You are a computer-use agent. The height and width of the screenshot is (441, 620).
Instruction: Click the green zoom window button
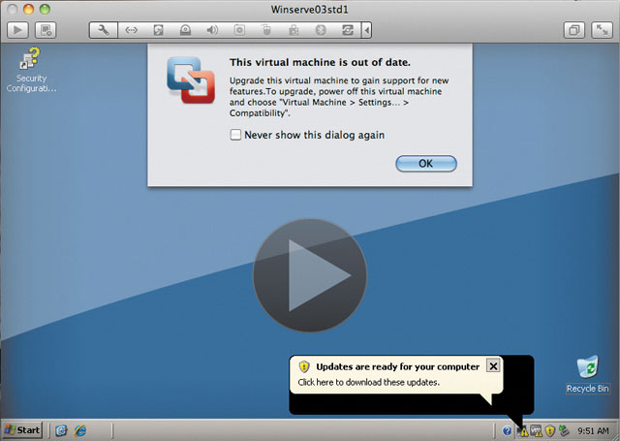[x=45, y=9]
